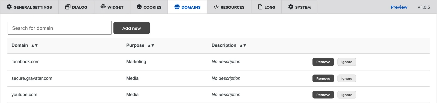Click the youtube.com domain text
Viewport: 437px width, 103px height.
(x=24, y=95)
